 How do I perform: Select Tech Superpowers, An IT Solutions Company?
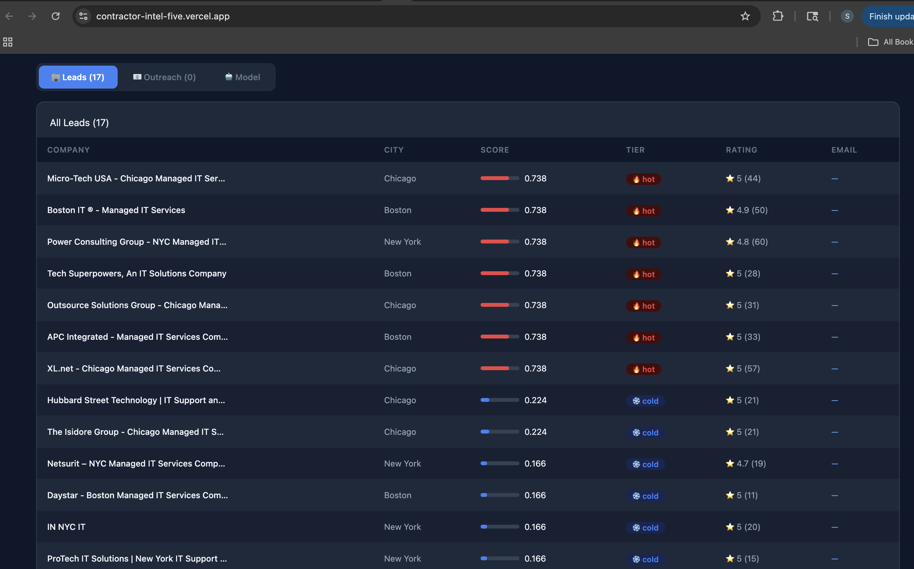point(137,274)
